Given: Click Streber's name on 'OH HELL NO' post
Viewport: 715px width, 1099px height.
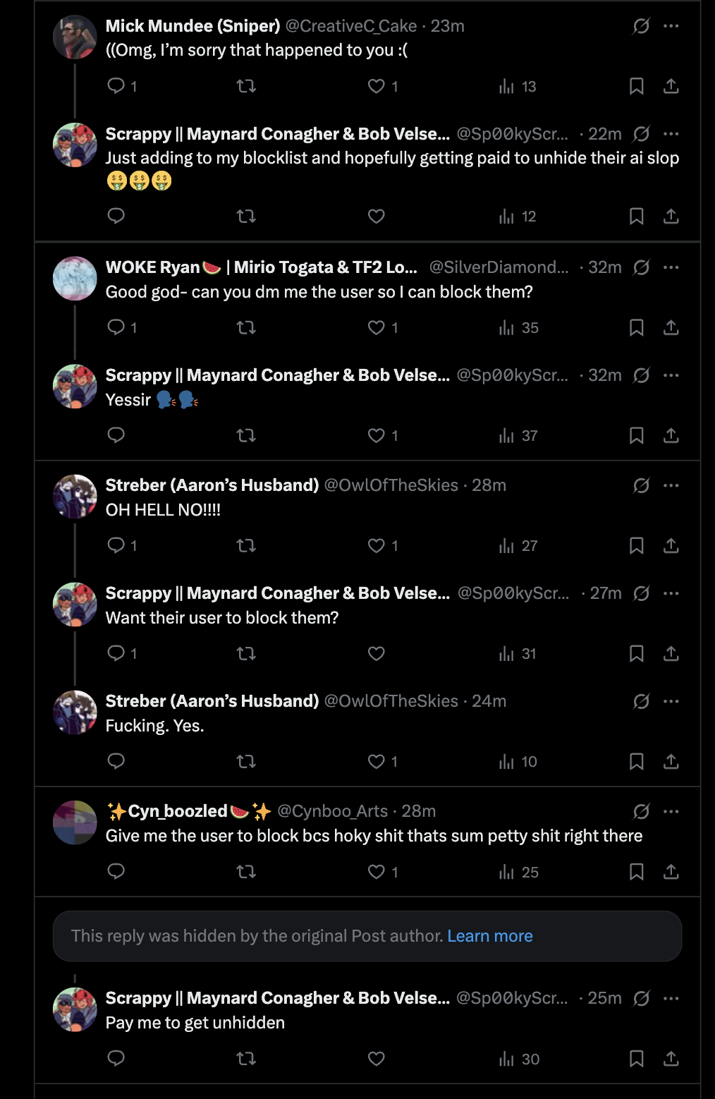Looking at the screenshot, I should 212,485.
